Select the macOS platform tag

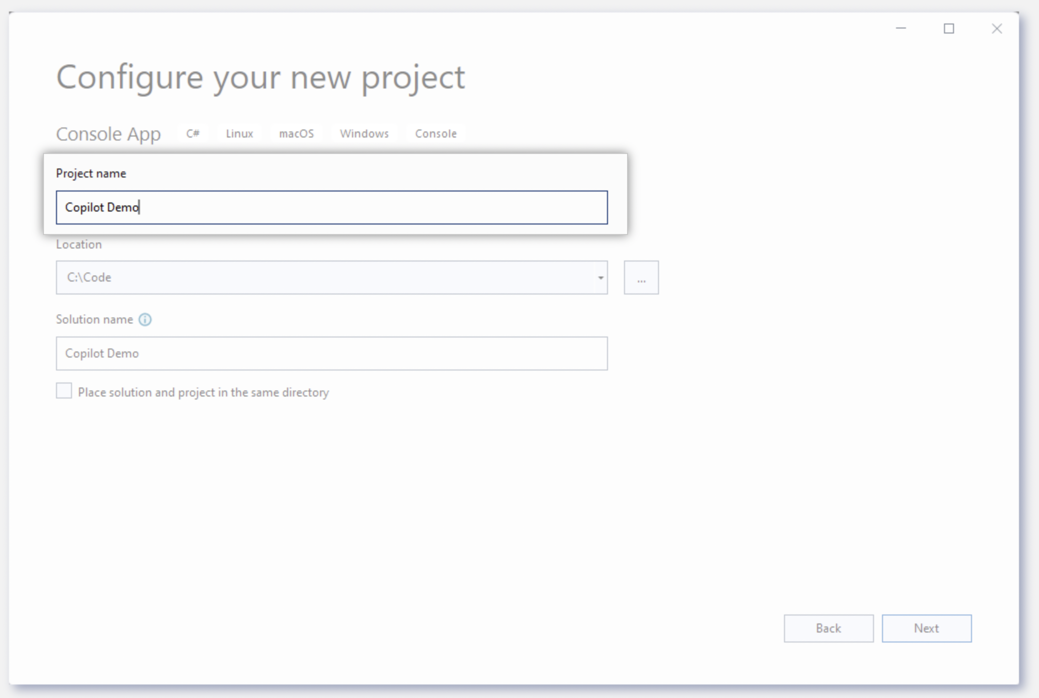pyautogui.click(x=296, y=133)
